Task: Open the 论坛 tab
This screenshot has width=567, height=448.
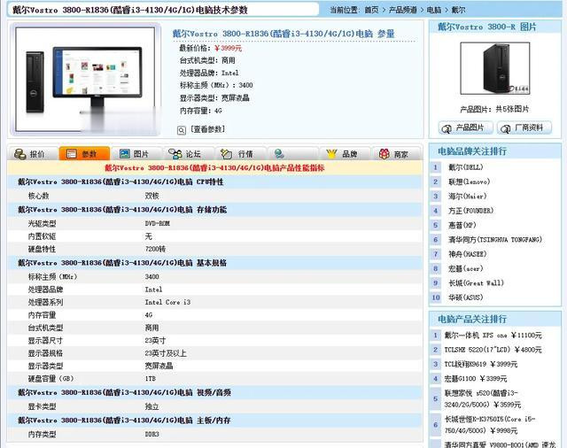Action: click(x=189, y=154)
